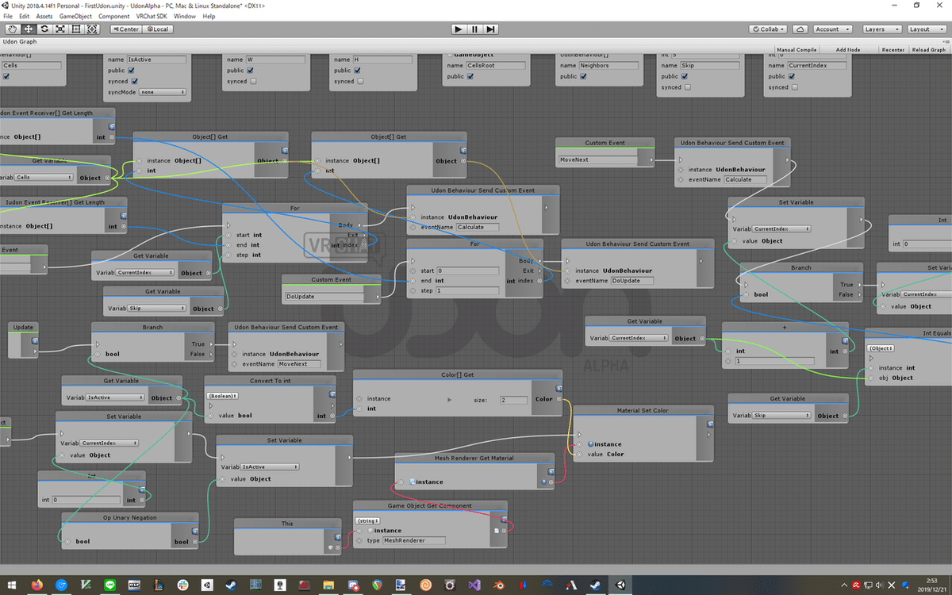Open IsActive dropdown in the Set Variable node
The height and width of the screenshot is (595, 952).
(270, 467)
